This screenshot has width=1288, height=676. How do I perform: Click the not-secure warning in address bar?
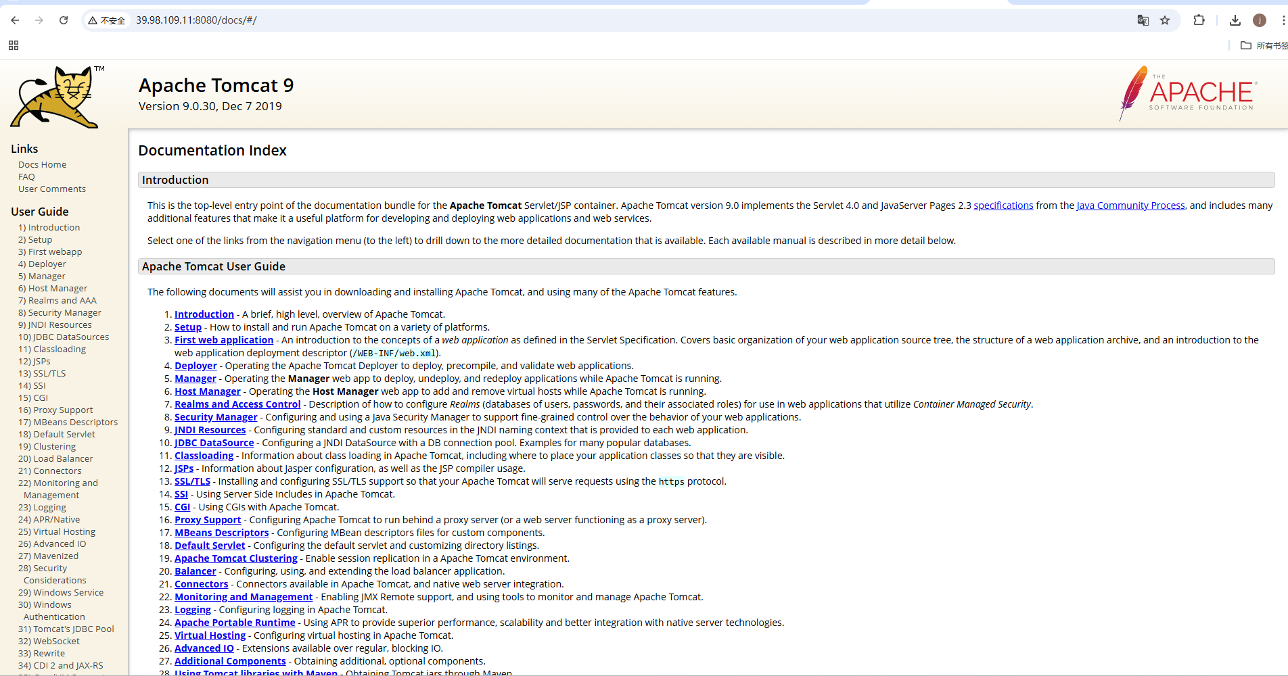(107, 20)
